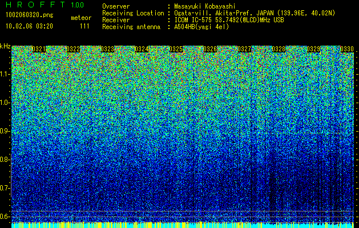The image size is (359, 228).
Task: Click the meteor label
Action: pyautogui.click(x=81, y=18)
